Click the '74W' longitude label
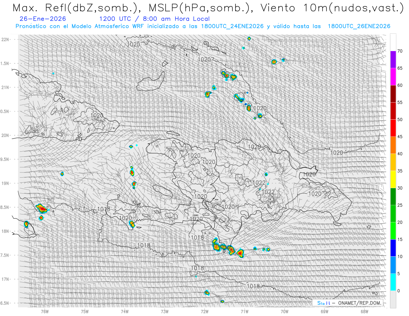 click(x=125, y=311)
